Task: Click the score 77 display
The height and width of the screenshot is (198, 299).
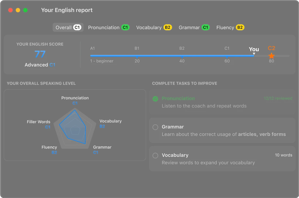Action: [40, 54]
